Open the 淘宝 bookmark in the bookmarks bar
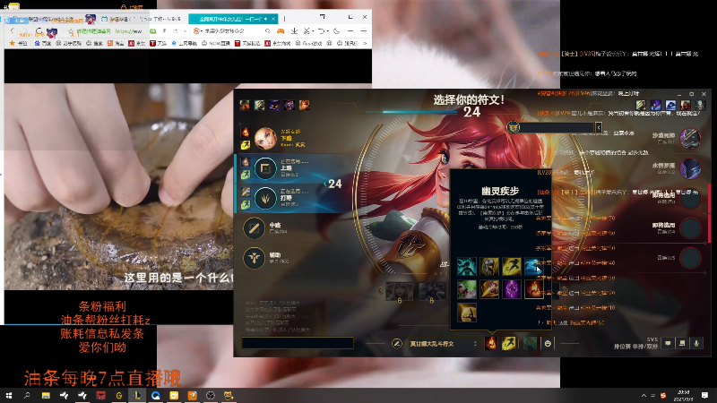 (116, 43)
